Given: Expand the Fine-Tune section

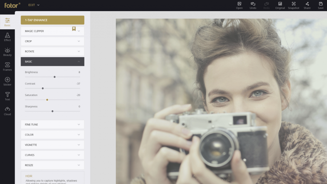Looking at the screenshot, I should click(x=53, y=125).
